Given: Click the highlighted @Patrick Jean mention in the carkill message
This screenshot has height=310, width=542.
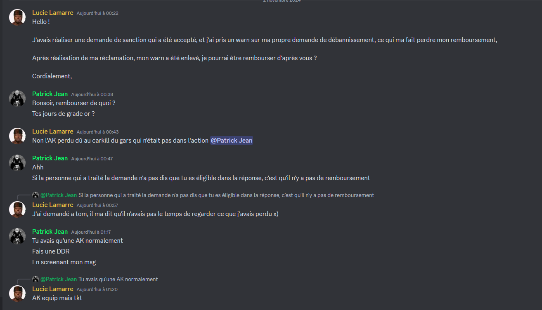Looking at the screenshot, I should 231,141.
